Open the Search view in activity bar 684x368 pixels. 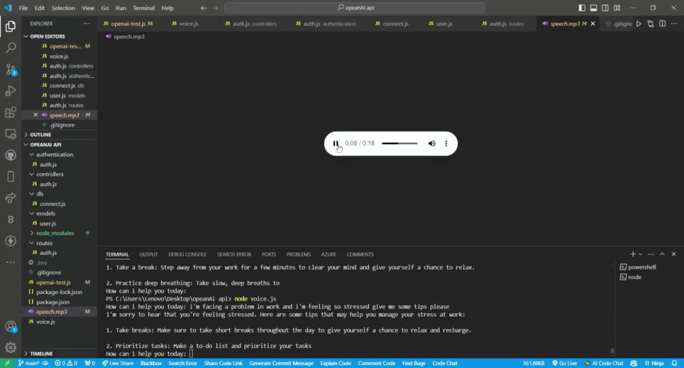click(x=10, y=47)
